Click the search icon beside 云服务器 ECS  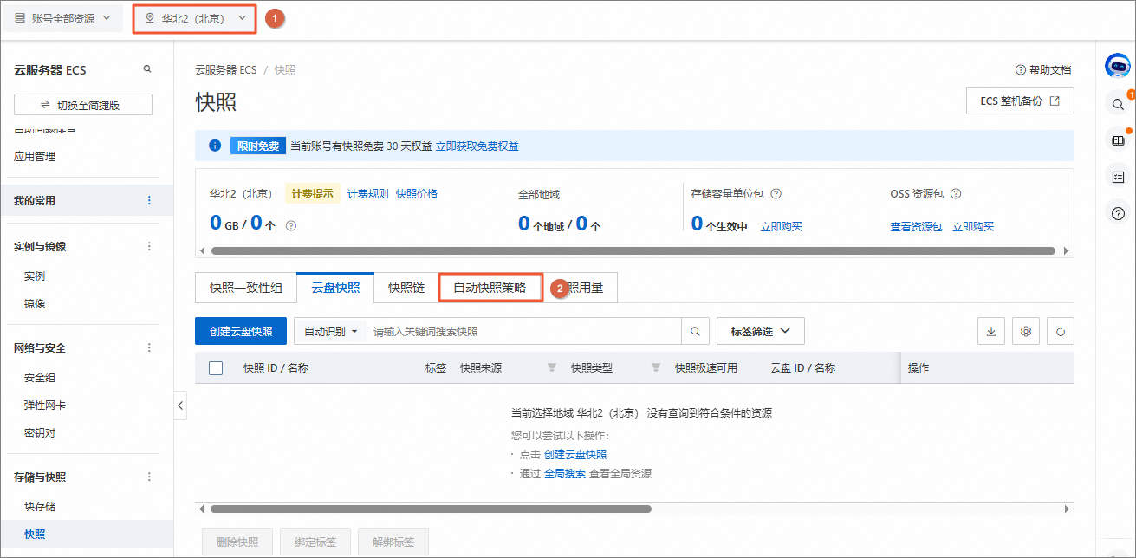[147, 69]
